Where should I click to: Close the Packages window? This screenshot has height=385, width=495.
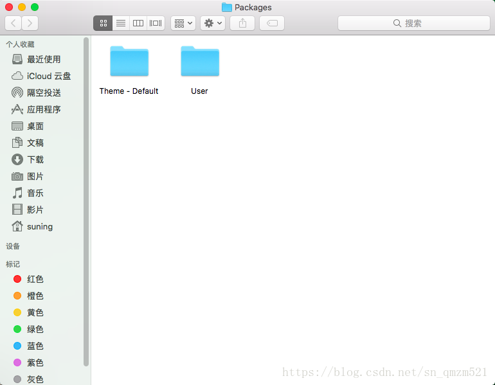click(x=9, y=7)
